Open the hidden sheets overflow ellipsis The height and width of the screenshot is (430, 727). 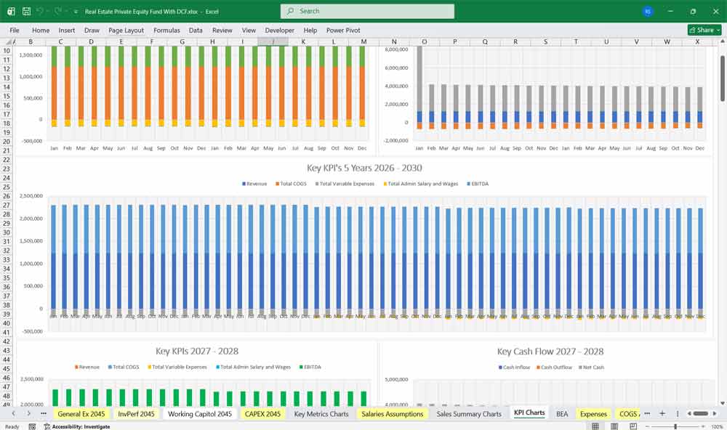tap(647, 413)
